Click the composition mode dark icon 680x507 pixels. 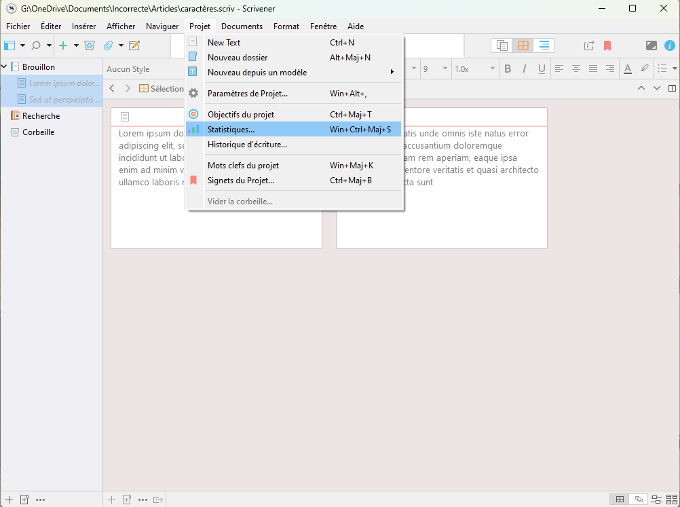tap(651, 45)
